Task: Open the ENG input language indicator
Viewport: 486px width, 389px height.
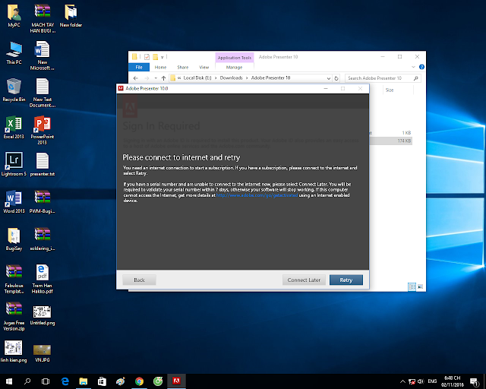Action: point(432,381)
